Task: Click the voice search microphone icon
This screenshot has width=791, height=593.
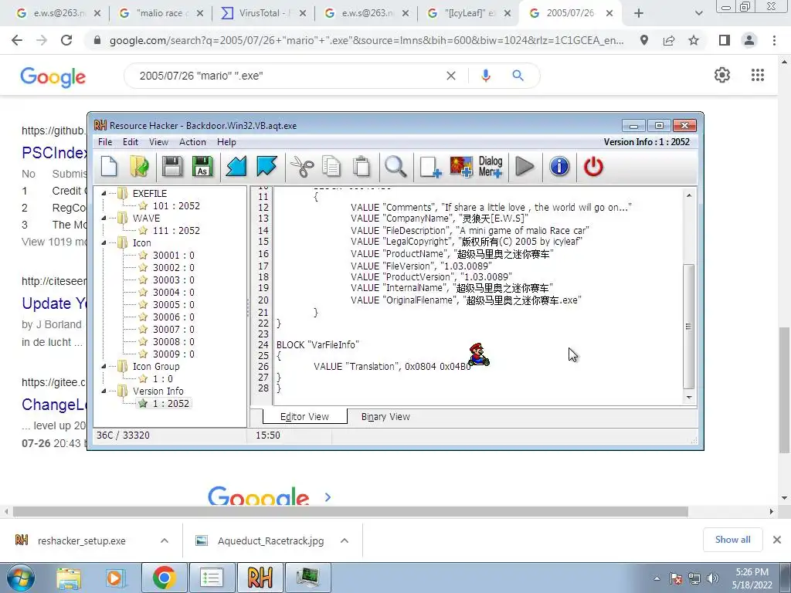Action: click(485, 76)
